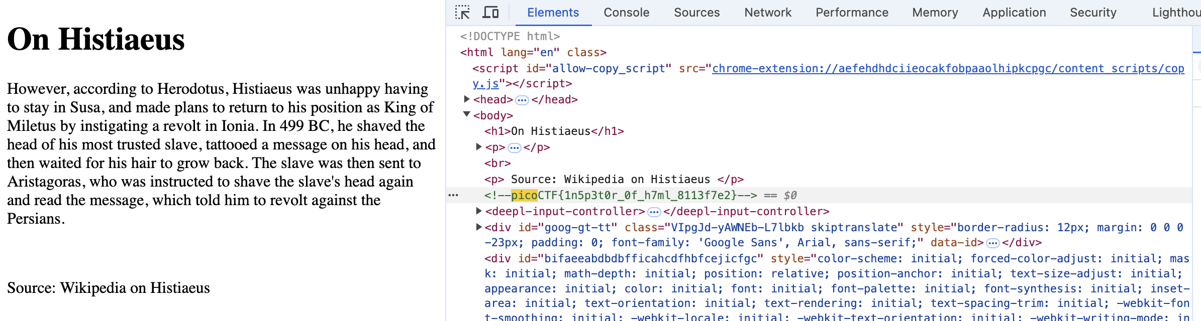Click the 'On Histiaeus' page heading
The image size is (1201, 321).
(x=96, y=39)
